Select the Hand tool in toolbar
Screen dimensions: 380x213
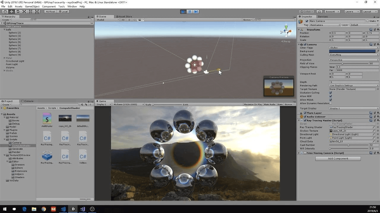point(5,12)
